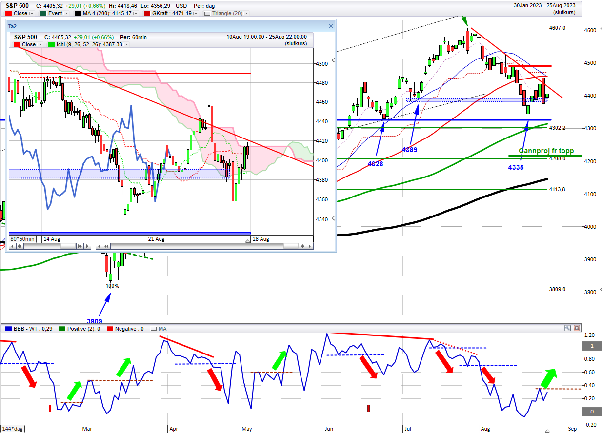Click the upper price axis arrow marker in Ta2
The image size is (602, 433).
[334, 60]
